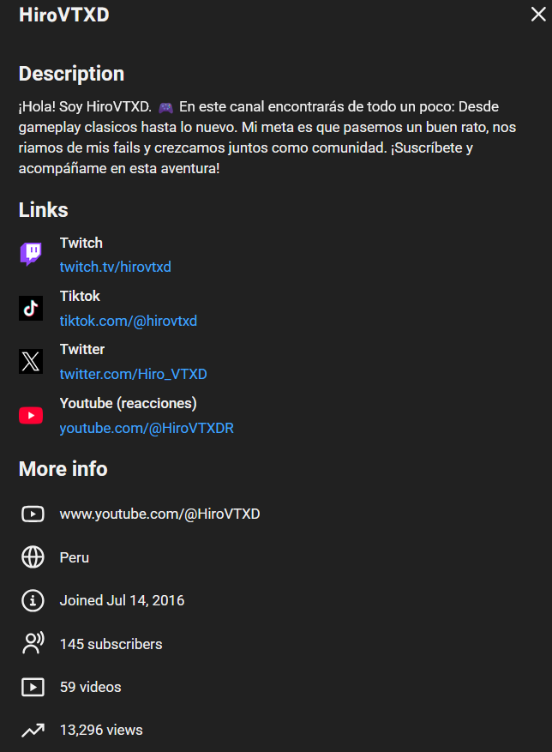This screenshot has height=752, width=552.
Task: Click the purple Twitch logo icon
Action: (31, 254)
